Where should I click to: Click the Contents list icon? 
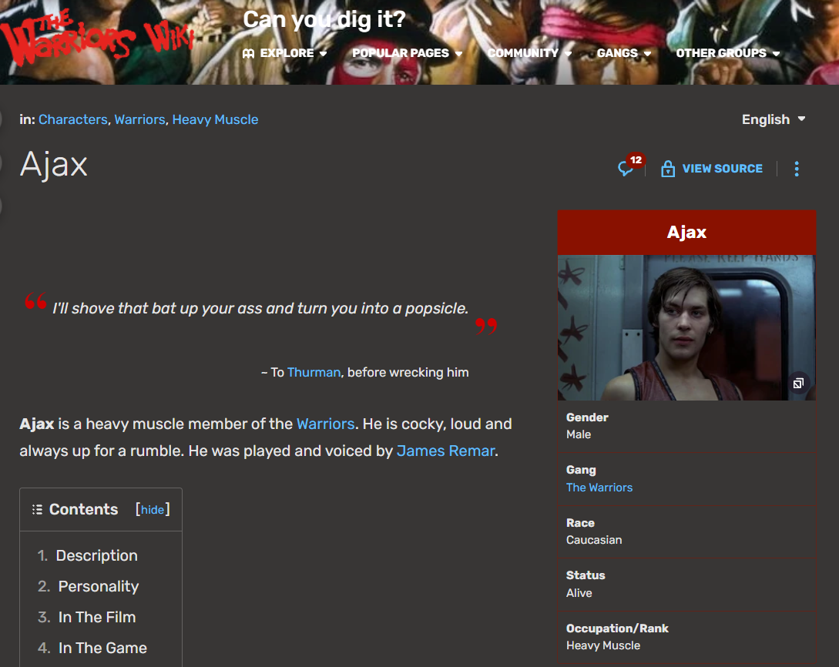(x=37, y=509)
